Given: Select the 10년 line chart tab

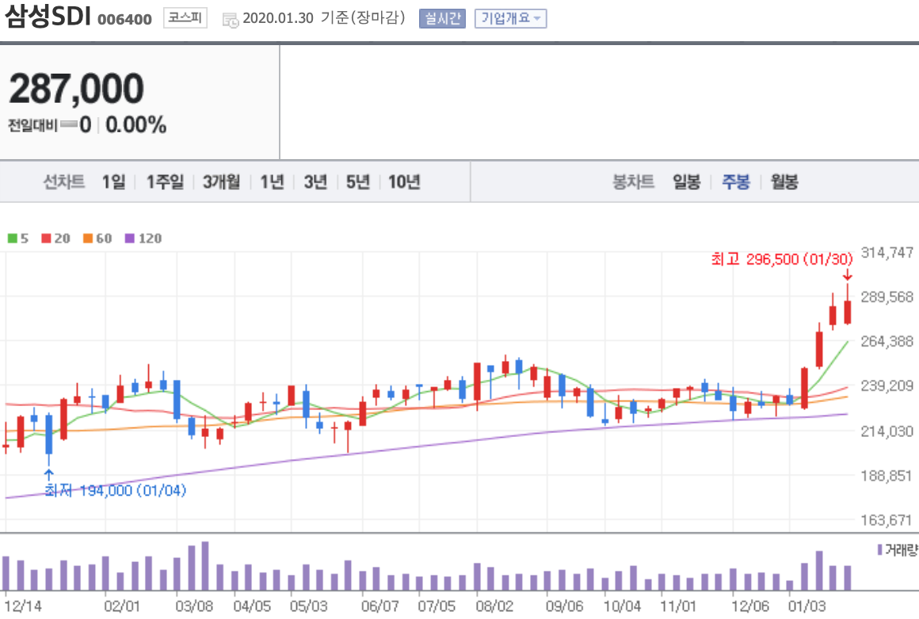Looking at the screenshot, I should (404, 182).
